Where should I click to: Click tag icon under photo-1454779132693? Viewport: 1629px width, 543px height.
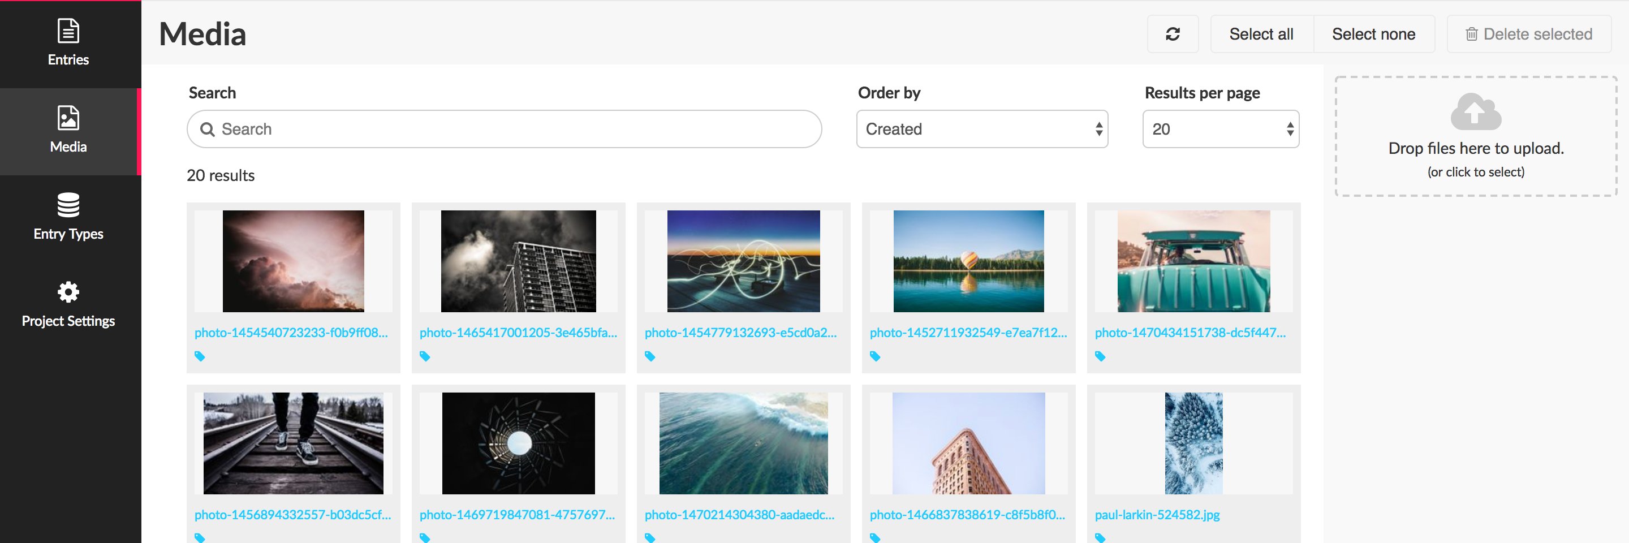pos(650,356)
